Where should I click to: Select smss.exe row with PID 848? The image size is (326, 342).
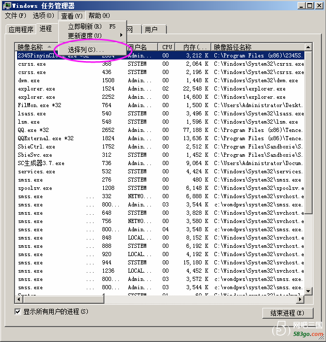click(x=160, y=238)
